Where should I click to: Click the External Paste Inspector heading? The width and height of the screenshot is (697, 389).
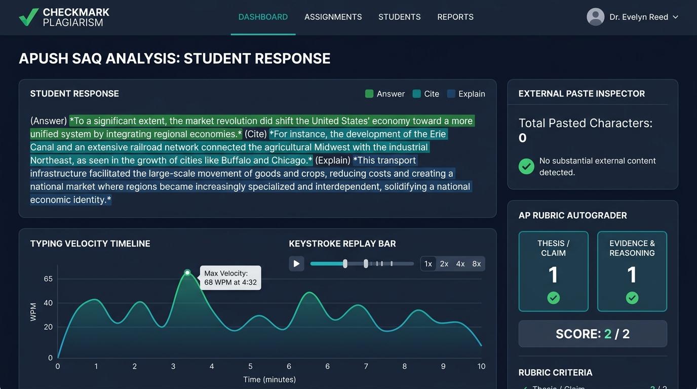coord(582,94)
